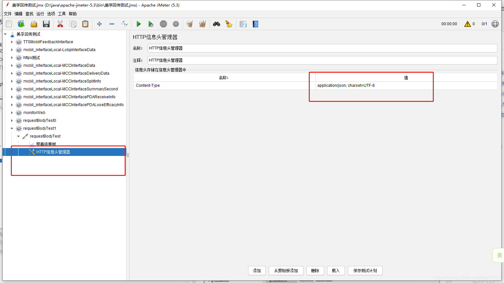Expand mobil_interfaceLocal-LobpInterfaceData node
Viewport: 504px width, 283px height.
click(x=12, y=50)
